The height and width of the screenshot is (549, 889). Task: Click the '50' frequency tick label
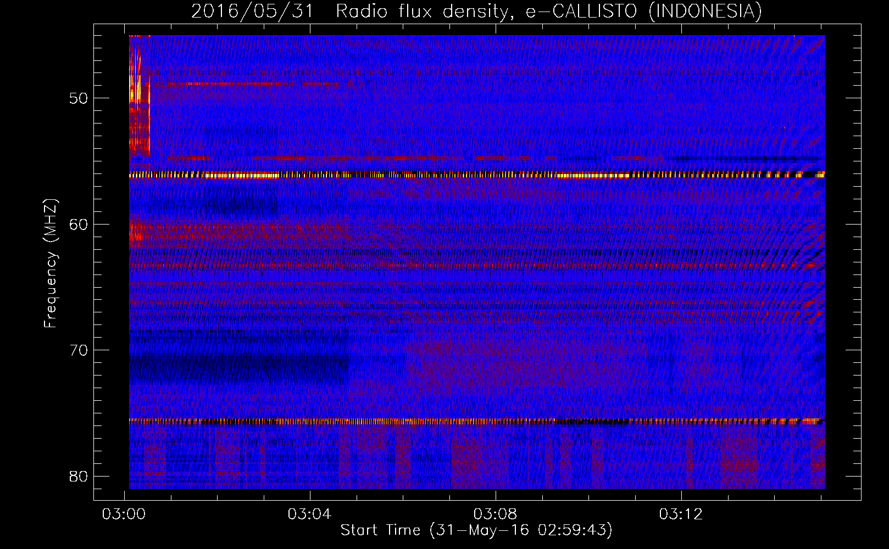(x=79, y=98)
